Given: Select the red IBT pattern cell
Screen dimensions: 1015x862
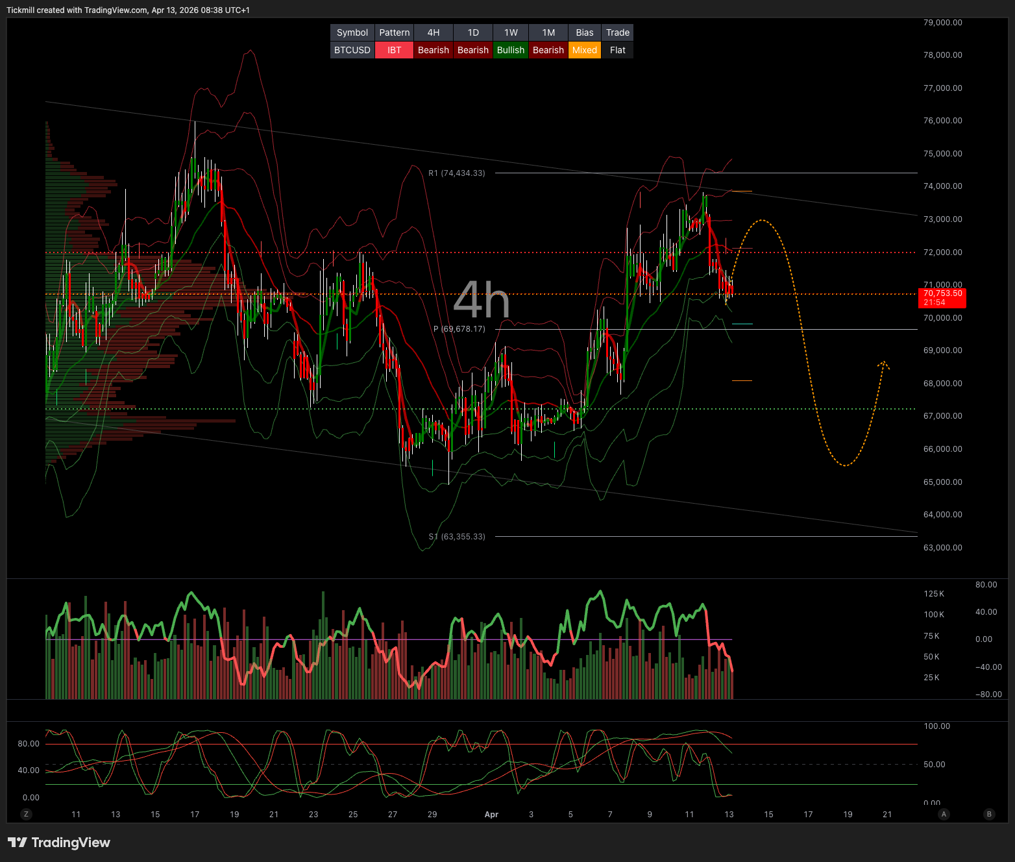Looking at the screenshot, I should click(x=394, y=50).
